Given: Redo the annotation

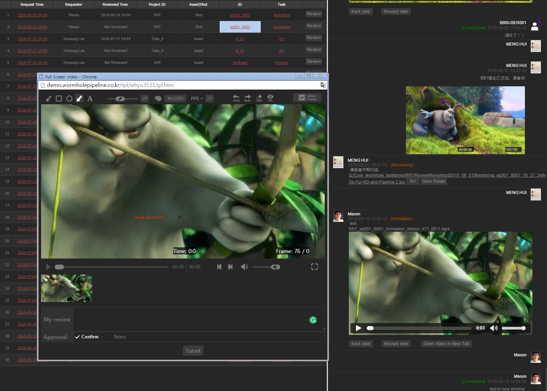Looking at the screenshot, I should [x=247, y=98].
